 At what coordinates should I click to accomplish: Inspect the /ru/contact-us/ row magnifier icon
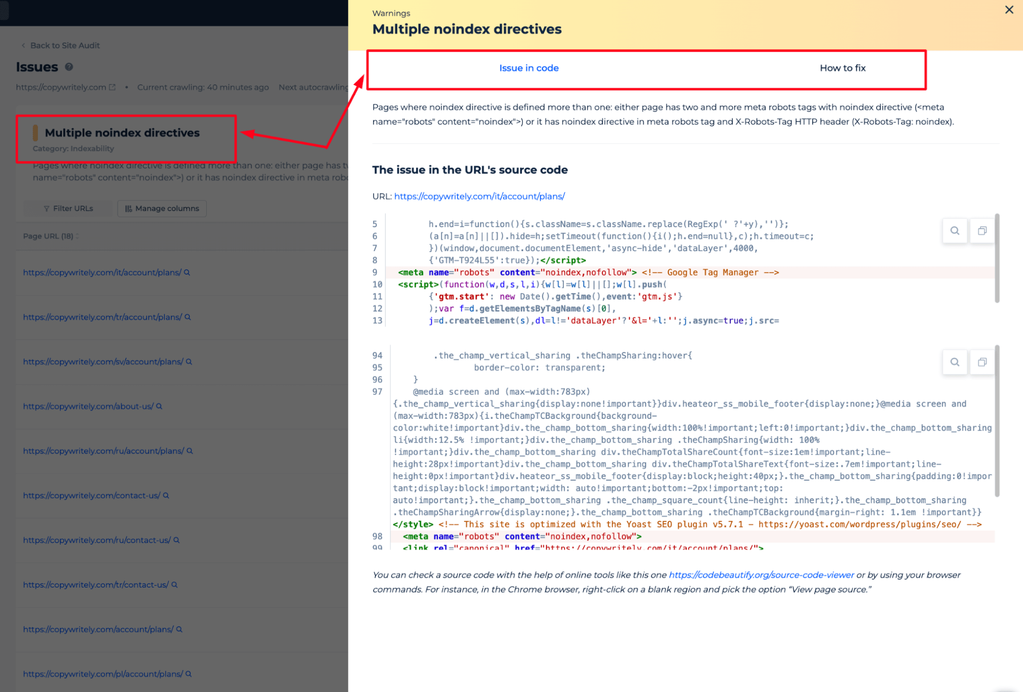pos(177,540)
